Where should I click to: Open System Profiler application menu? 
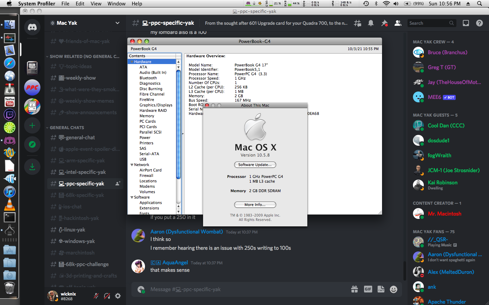tap(37, 3)
